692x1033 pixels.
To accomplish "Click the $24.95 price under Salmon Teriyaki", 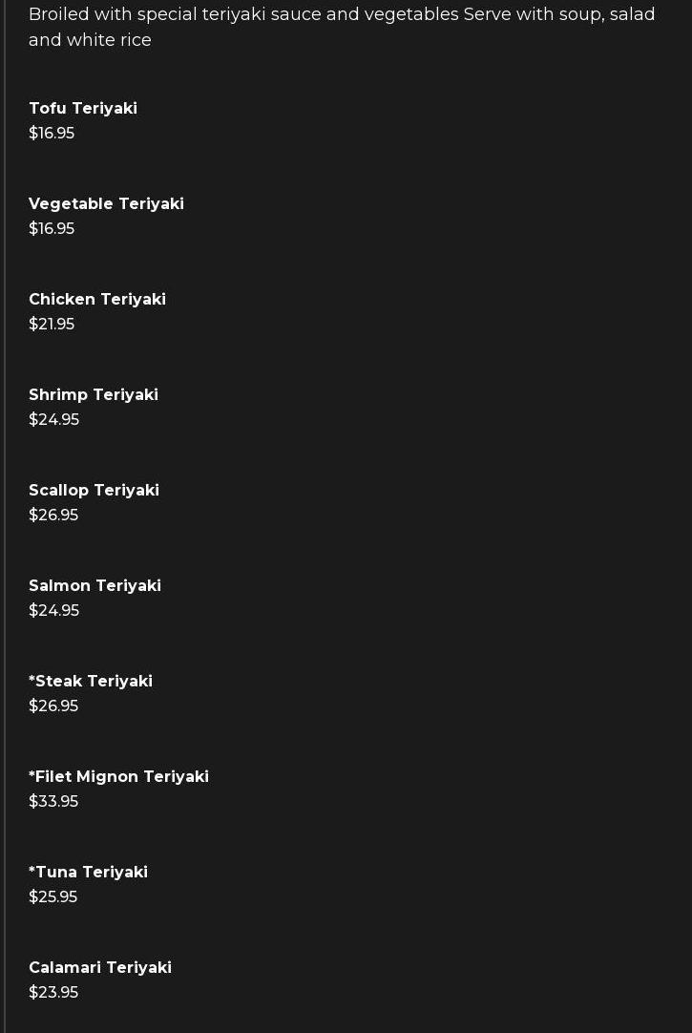I will [x=53, y=611].
